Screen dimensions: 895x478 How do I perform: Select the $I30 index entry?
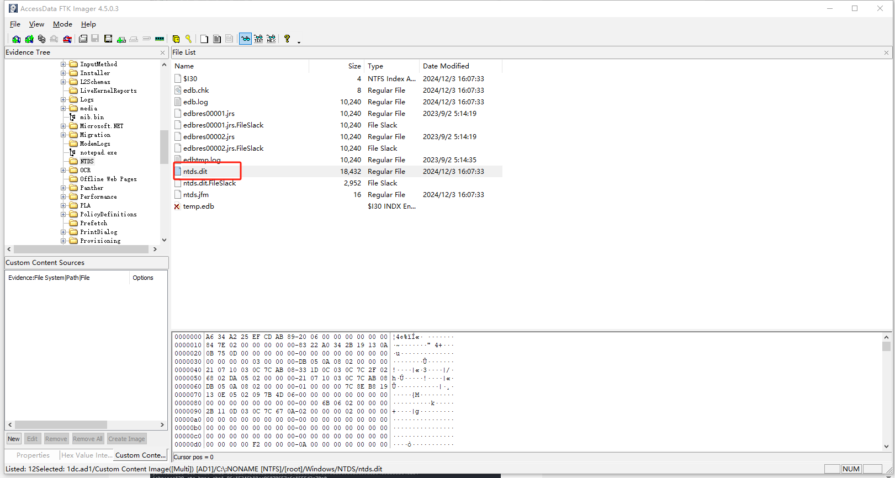[x=337, y=79]
